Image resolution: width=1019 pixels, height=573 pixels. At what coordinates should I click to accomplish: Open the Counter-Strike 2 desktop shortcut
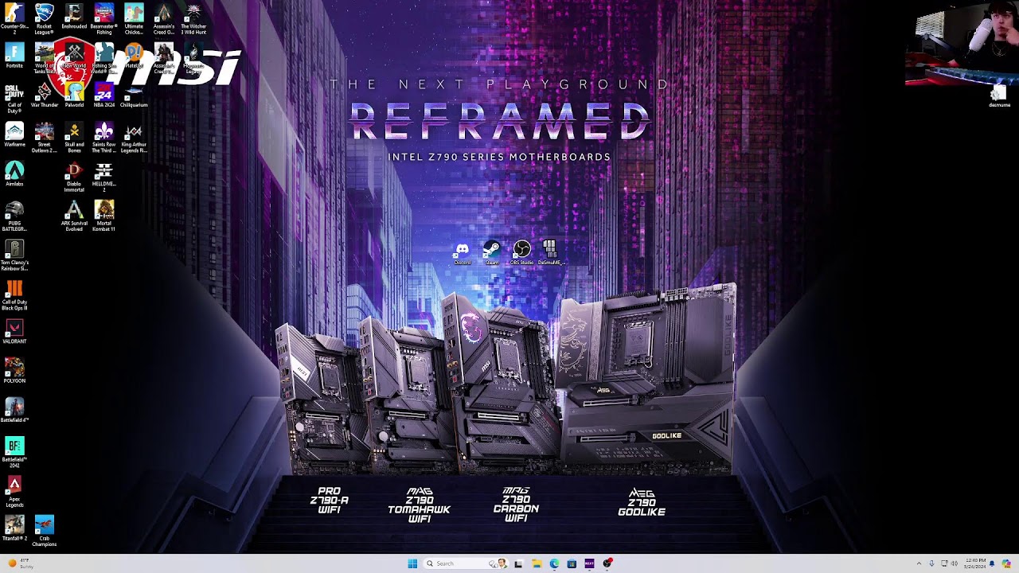tap(14, 19)
